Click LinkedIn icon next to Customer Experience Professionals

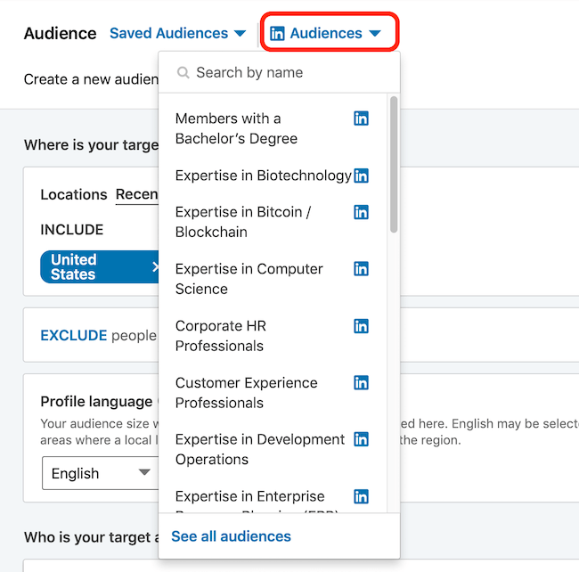pyautogui.click(x=361, y=383)
